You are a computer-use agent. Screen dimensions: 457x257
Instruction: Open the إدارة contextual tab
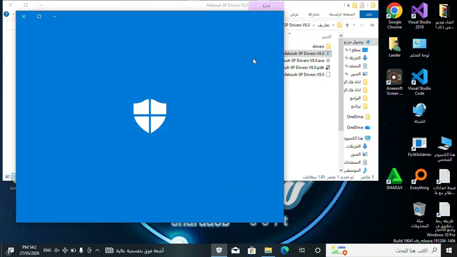[266, 6]
